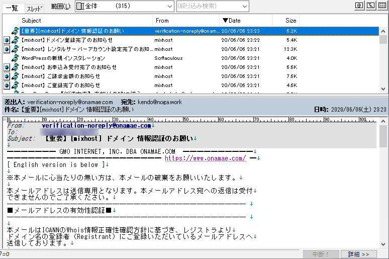This screenshot has height=259, width=389.
Task: Click the Subject column header
Action: pos(85,21)
